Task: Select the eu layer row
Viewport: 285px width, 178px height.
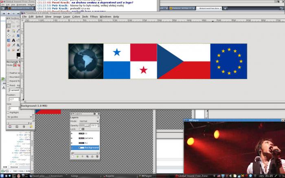Action: [85, 143]
